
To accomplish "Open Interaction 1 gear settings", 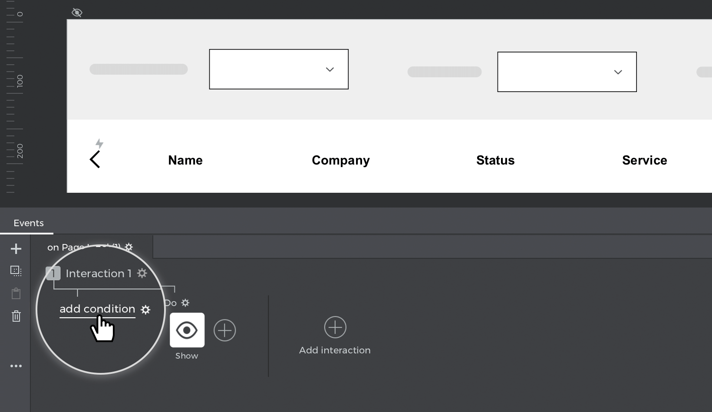I will pyautogui.click(x=142, y=273).
